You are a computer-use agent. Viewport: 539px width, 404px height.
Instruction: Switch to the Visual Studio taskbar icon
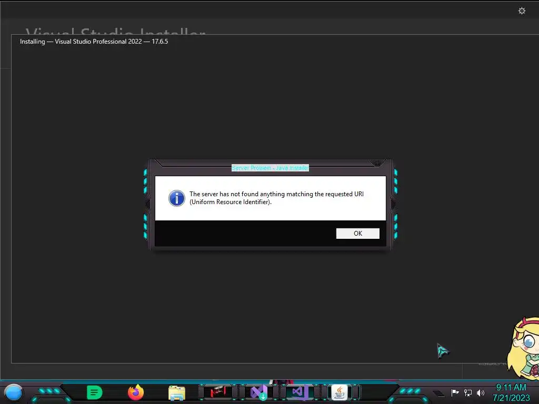coord(298,392)
